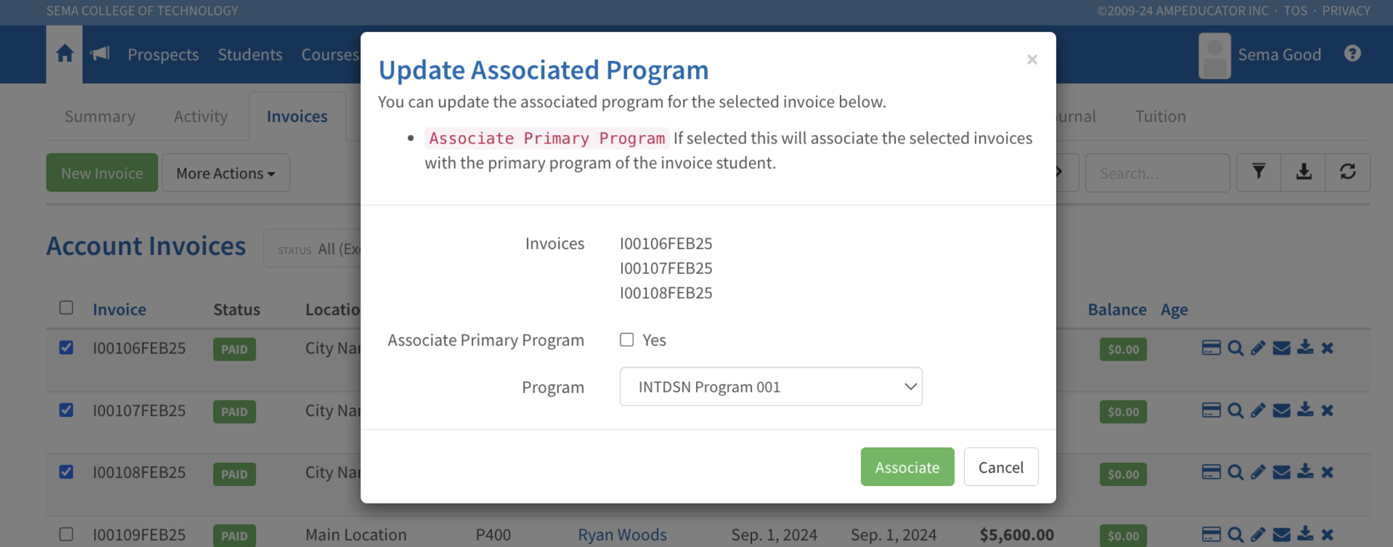Delete invoice I00108FEB25 with X icon
This screenshot has height=547, width=1393.
pos(1327,473)
